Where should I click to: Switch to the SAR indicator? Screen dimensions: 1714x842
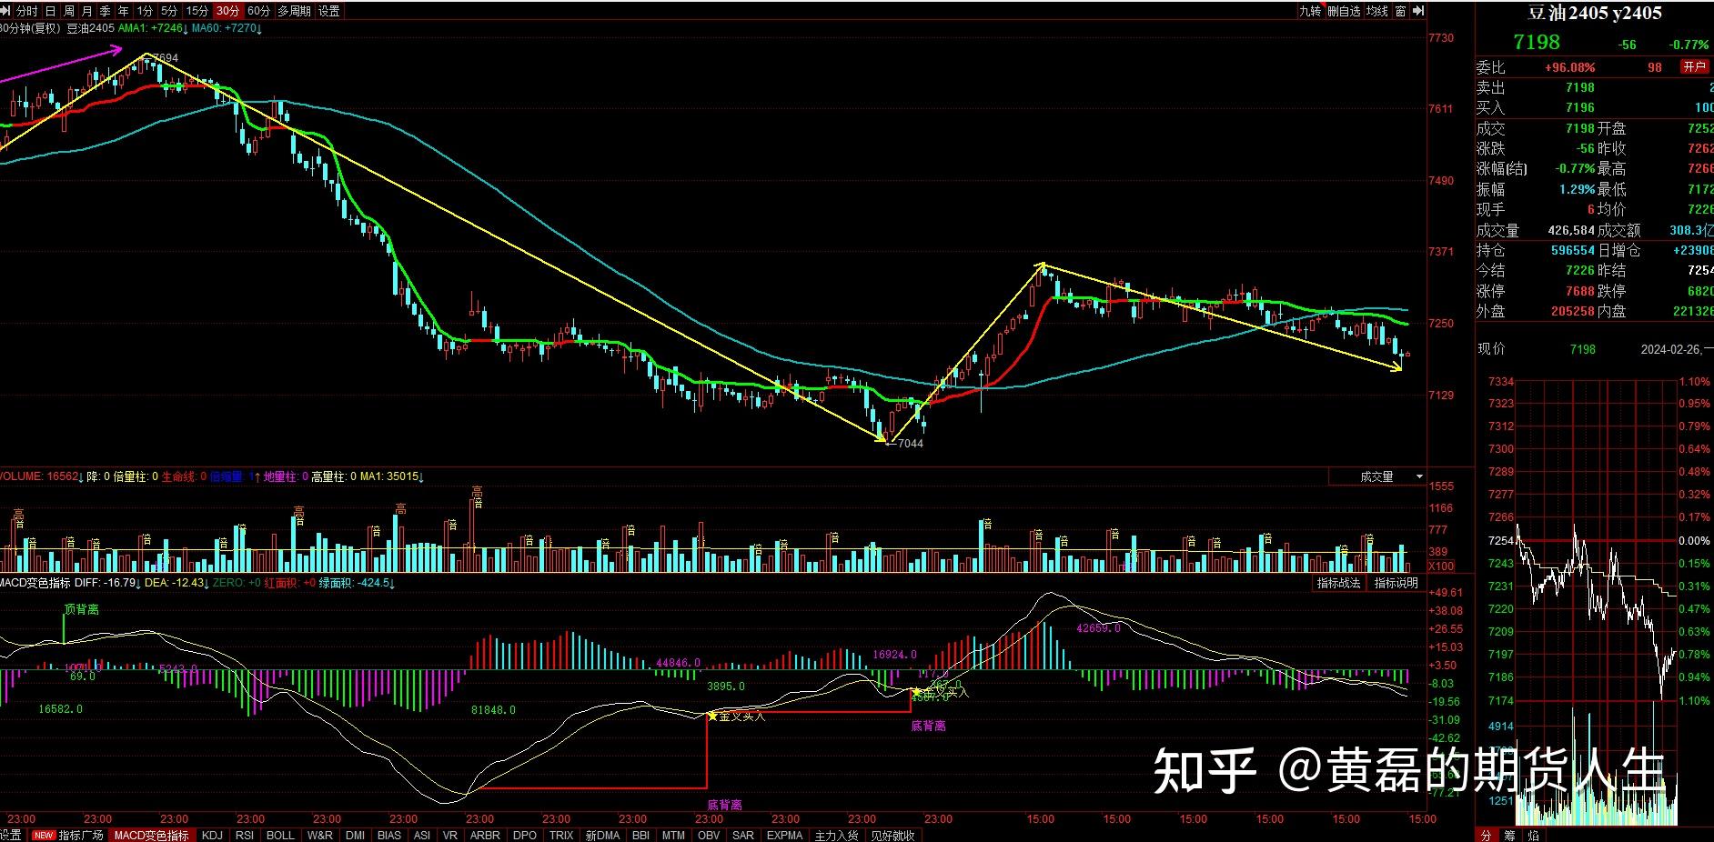click(743, 835)
